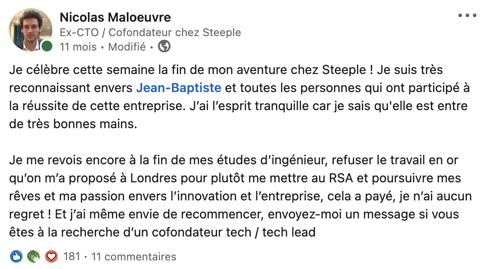The width and height of the screenshot is (490, 269).
Task: Click the green online status dot
Action: point(47,46)
